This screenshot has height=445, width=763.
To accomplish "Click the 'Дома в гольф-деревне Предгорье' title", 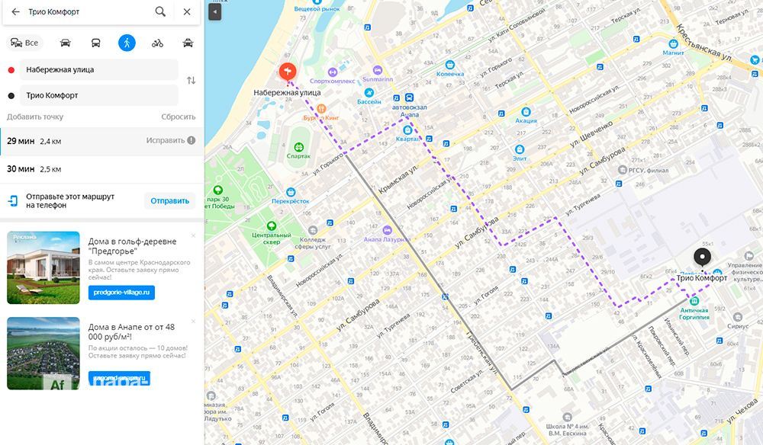I will tap(132, 246).
